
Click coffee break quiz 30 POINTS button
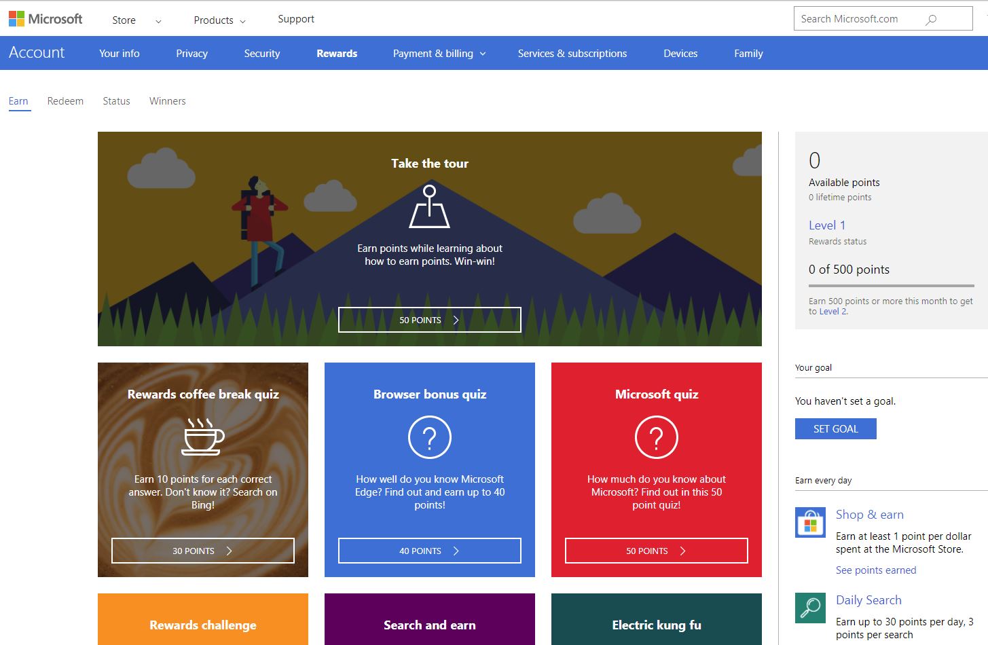[x=203, y=551]
